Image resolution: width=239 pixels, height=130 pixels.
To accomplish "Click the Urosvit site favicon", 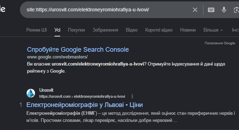I will (31, 93).
